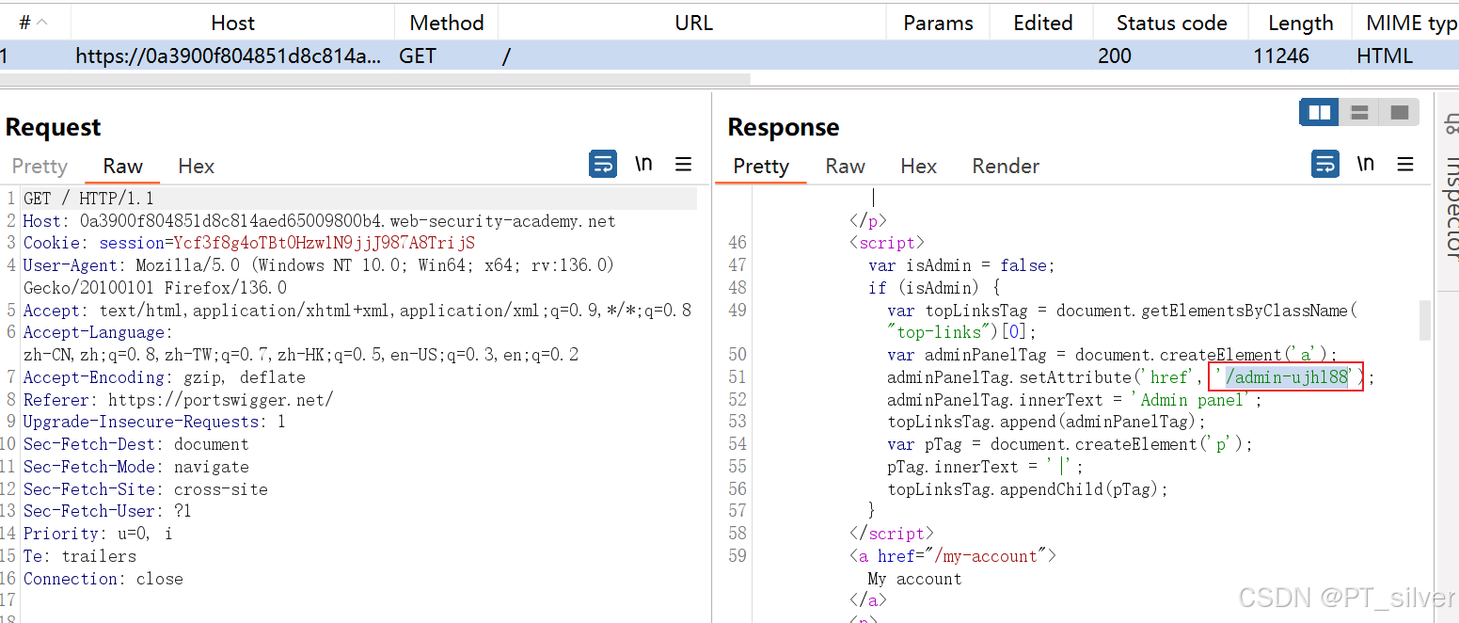Click the Sec-Fetch-Dest: document line
Image resolution: width=1459 pixels, height=623 pixels.
click(136, 444)
